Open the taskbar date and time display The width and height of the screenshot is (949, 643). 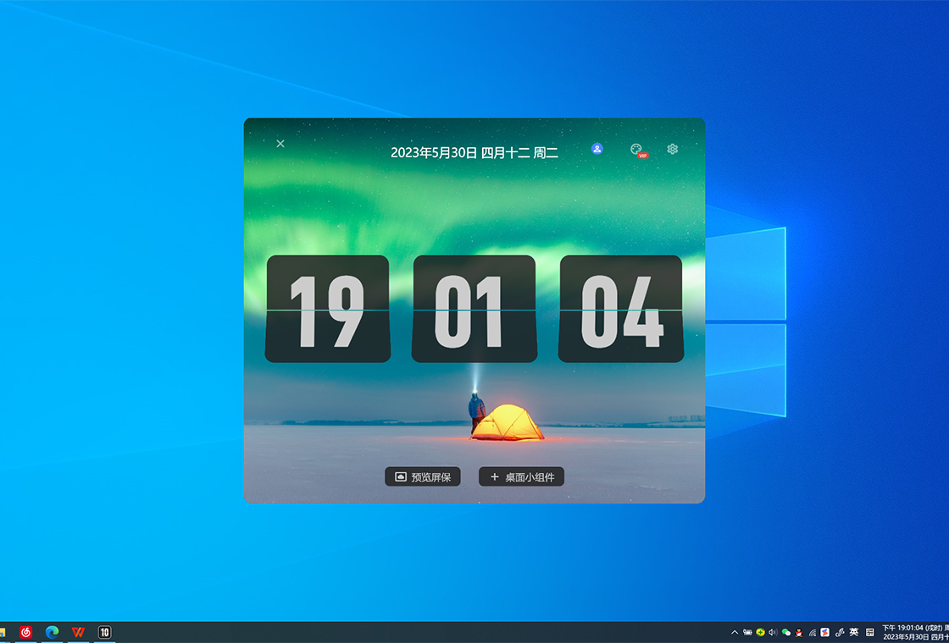915,632
